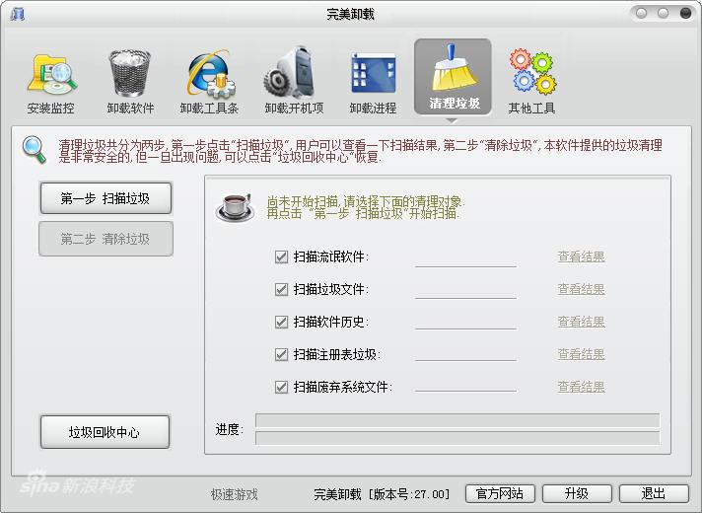Disable the 扫描软件历史 checkbox
Viewport: 702px width, 513px height.
[x=282, y=323]
